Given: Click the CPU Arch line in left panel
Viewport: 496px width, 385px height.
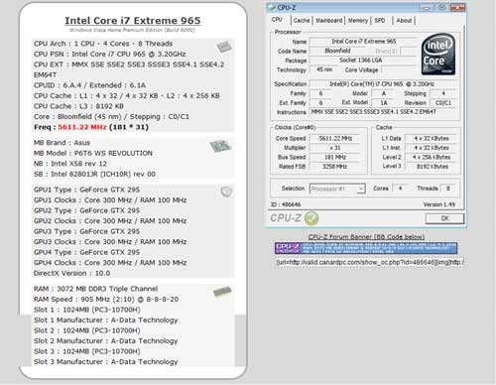Looking at the screenshot, I should pos(103,44).
